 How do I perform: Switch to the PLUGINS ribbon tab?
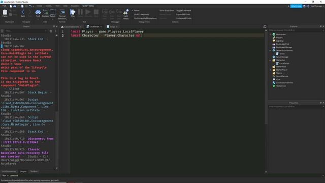point(75,6)
